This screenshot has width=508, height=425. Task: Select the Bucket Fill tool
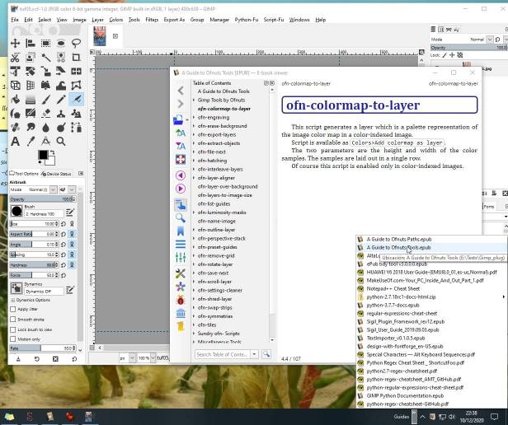tap(16, 99)
